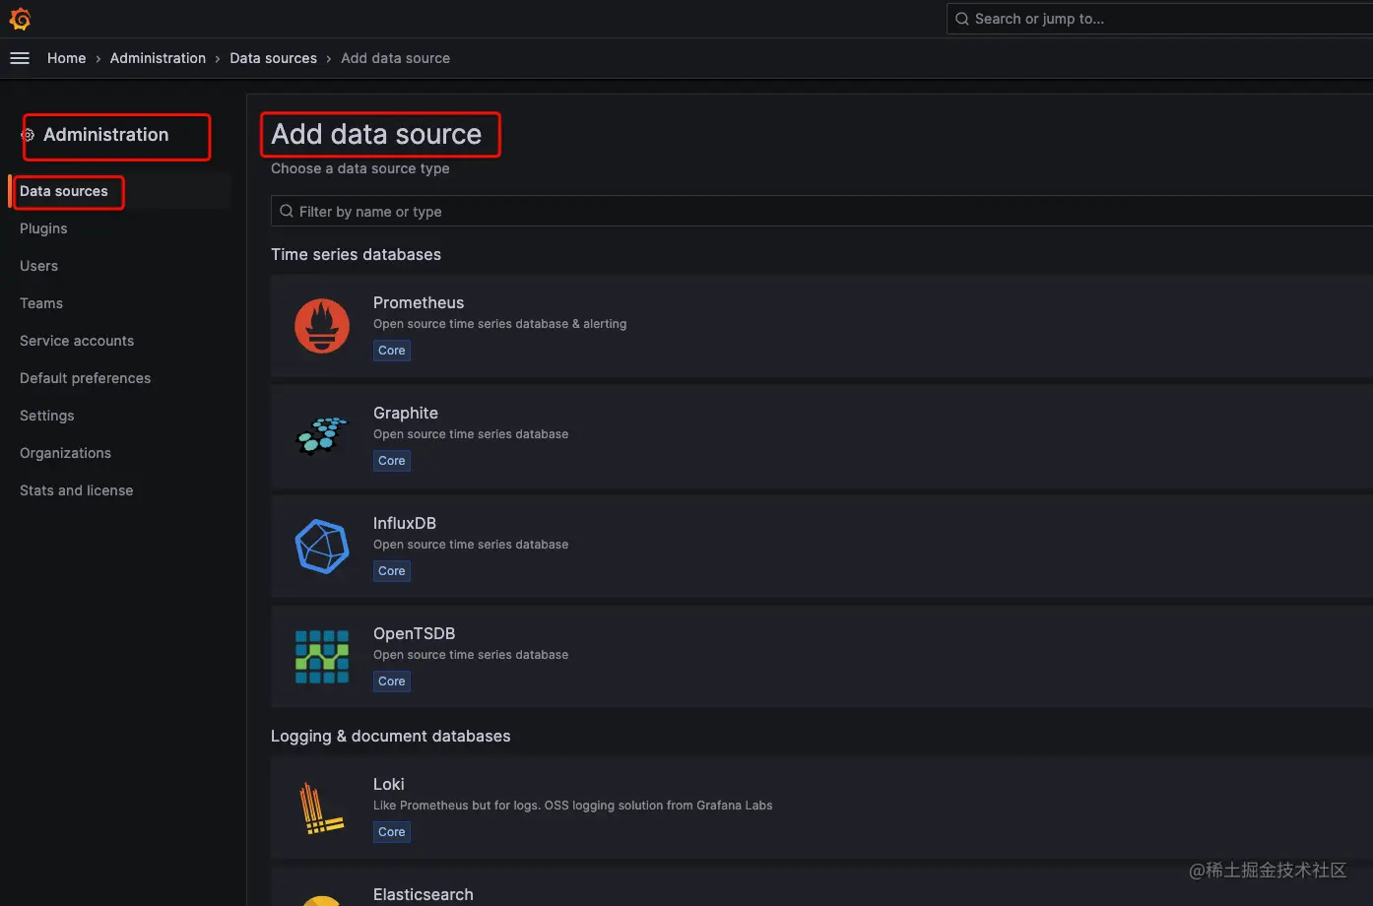The width and height of the screenshot is (1373, 906).
Task: Open Default preferences in the sidebar
Action: 86,378
